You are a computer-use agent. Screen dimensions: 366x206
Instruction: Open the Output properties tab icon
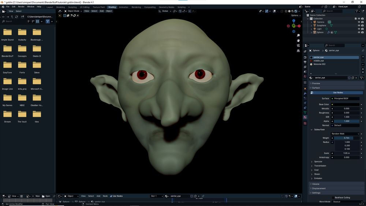305,62
